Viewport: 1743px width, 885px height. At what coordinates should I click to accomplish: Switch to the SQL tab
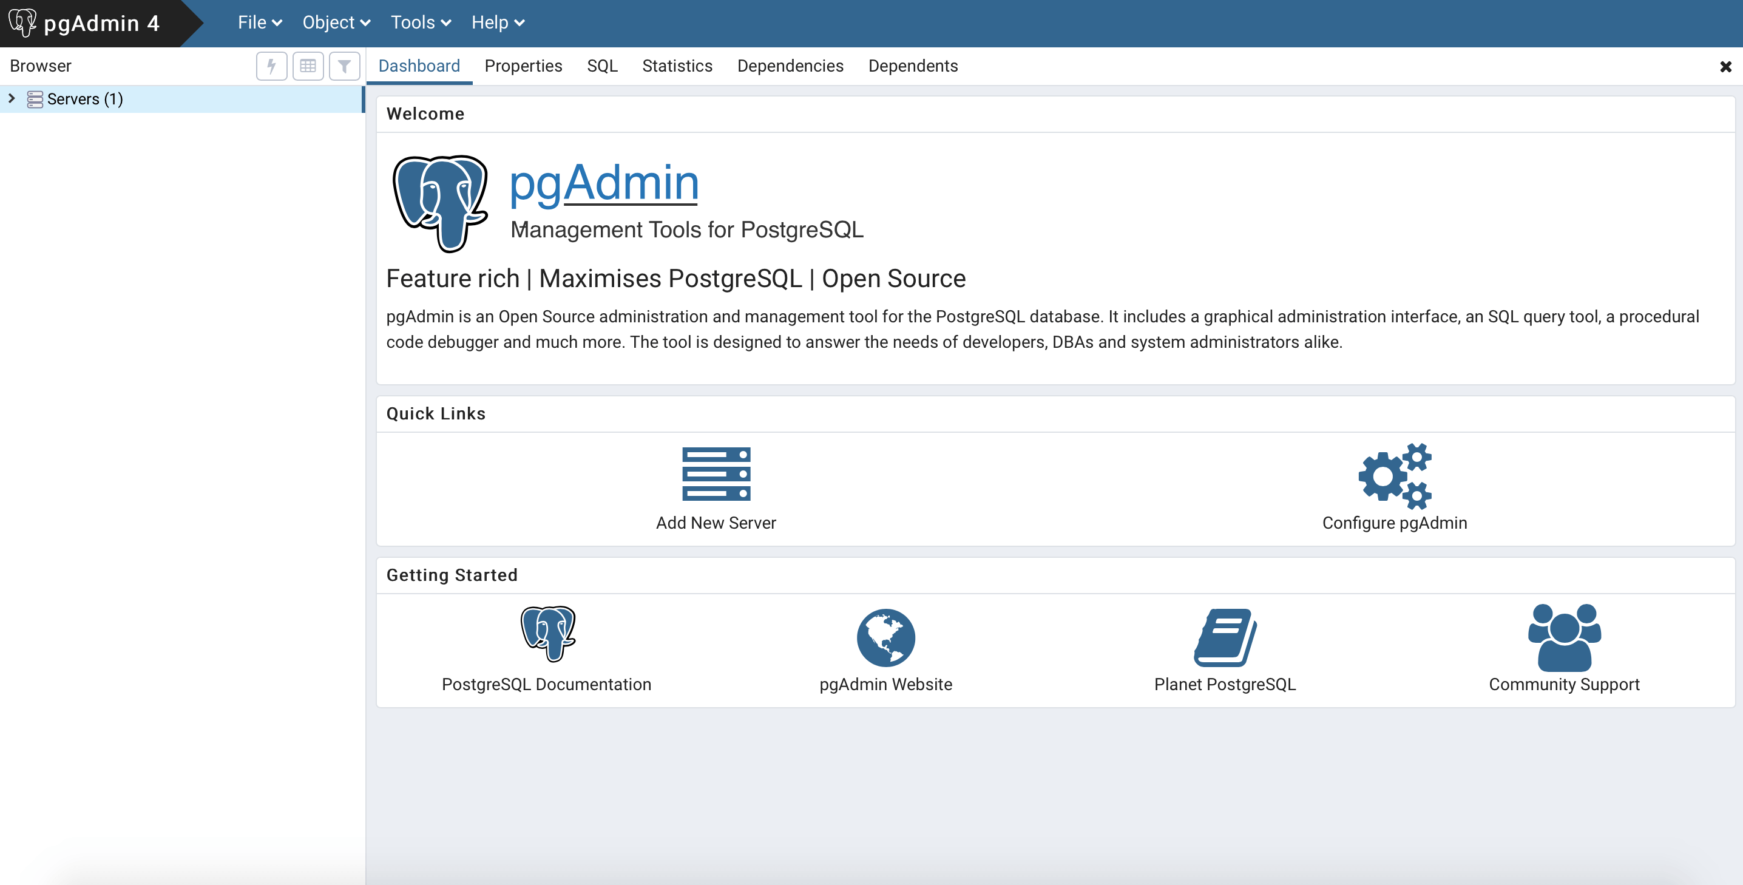coord(602,66)
